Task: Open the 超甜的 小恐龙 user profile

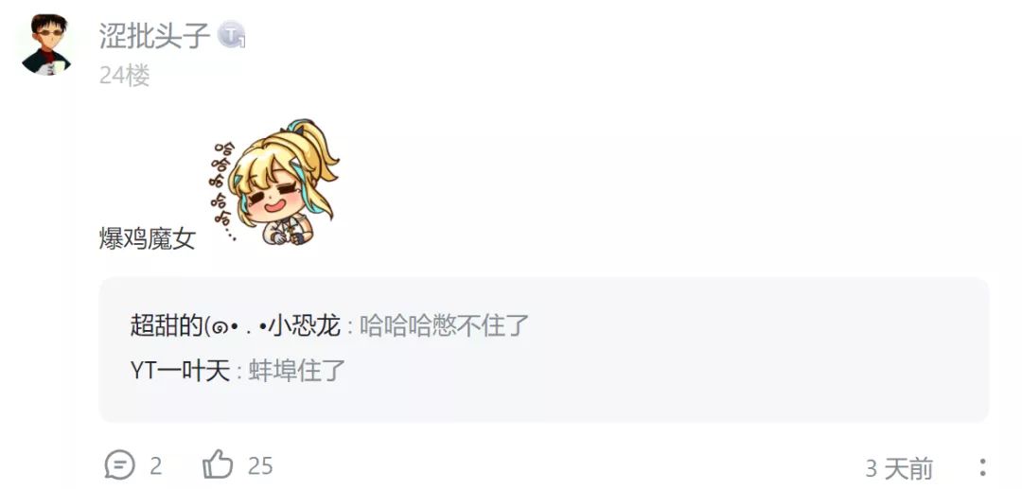Action: point(236,325)
